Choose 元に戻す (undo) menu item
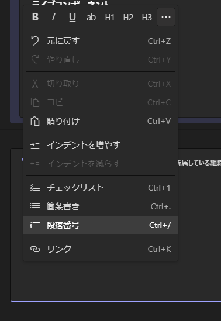The image size is (221, 321). [x=101, y=41]
